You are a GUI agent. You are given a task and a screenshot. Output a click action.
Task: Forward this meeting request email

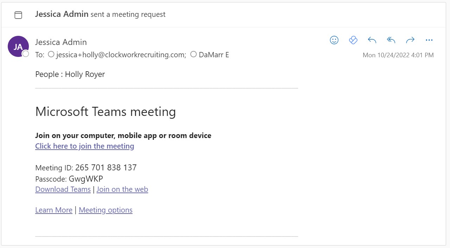(410, 40)
